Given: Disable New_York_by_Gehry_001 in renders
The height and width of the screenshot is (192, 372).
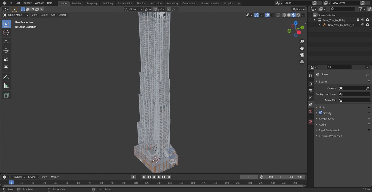Looking at the screenshot, I should [x=368, y=25].
